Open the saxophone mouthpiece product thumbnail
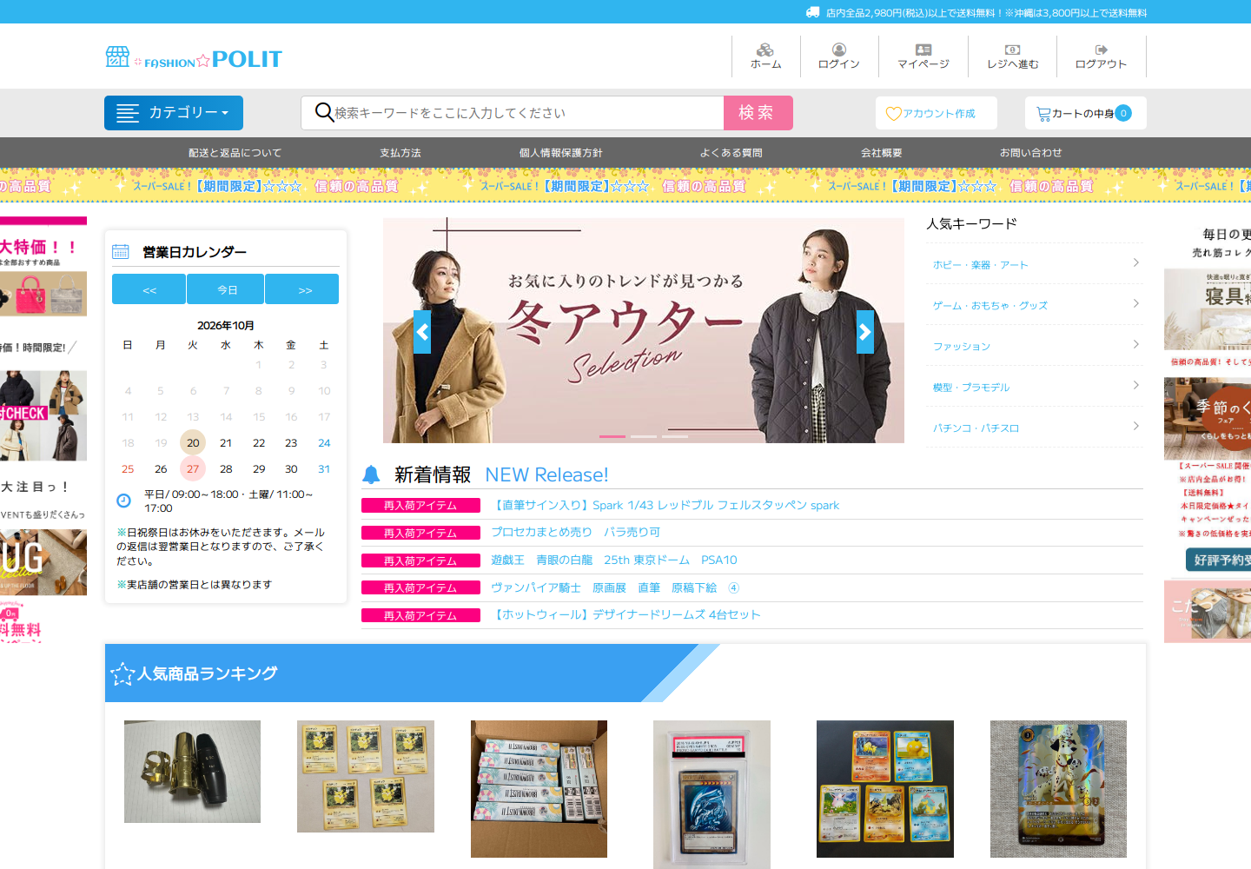The height and width of the screenshot is (869, 1251). point(193,772)
